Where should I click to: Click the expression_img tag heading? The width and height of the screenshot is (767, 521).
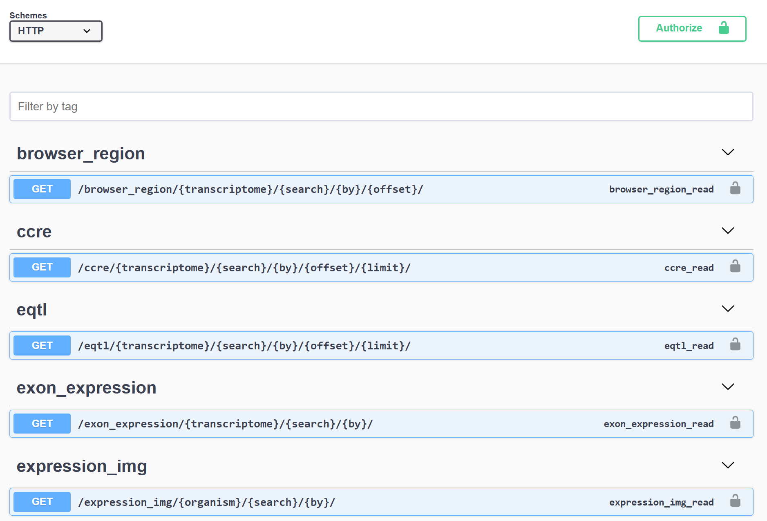click(82, 466)
